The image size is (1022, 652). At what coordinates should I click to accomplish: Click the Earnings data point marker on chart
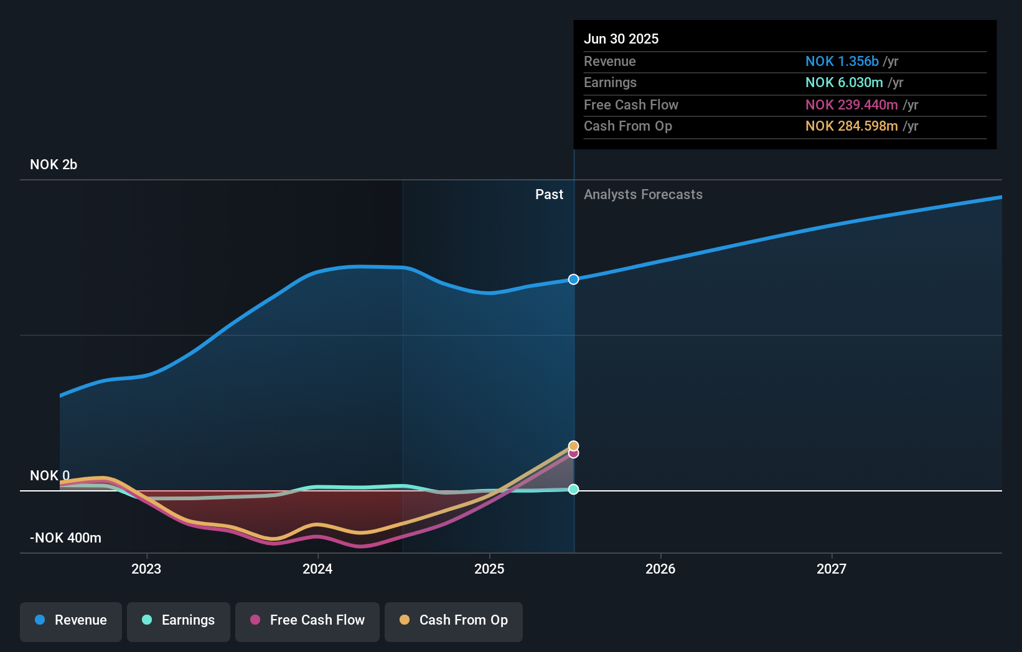click(573, 489)
